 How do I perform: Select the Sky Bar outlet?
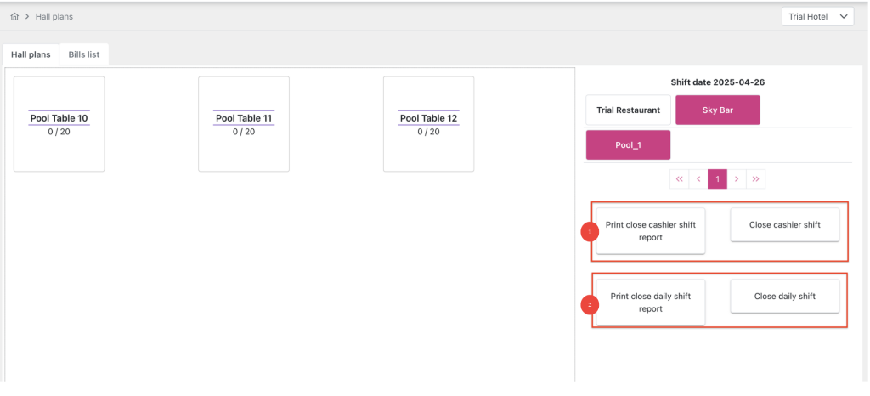(717, 110)
